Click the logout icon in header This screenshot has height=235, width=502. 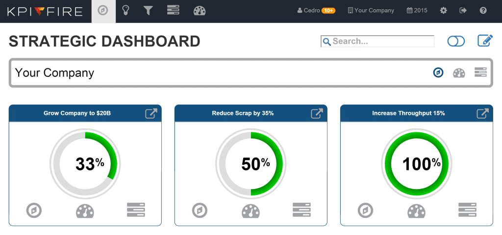pyautogui.click(x=463, y=10)
